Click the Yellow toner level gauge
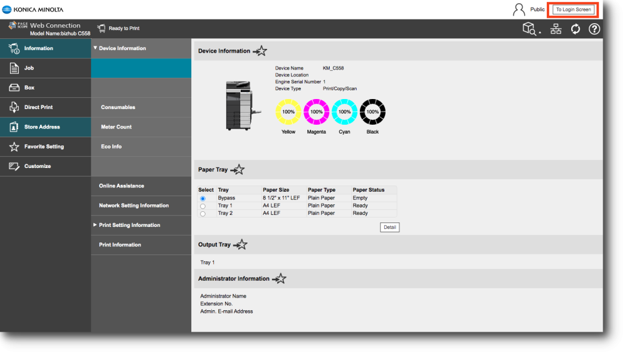The image size is (627, 356). [288, 112]
